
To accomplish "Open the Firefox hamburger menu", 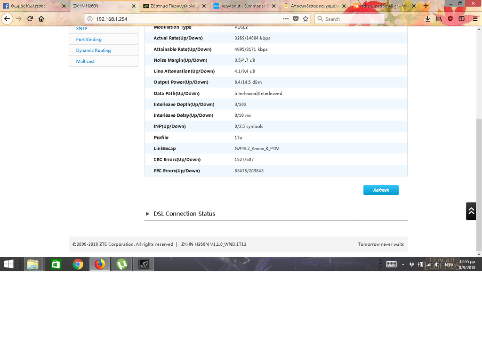I will click(x=475, y=19).
